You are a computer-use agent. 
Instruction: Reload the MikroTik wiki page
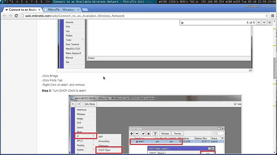(16, 16)
